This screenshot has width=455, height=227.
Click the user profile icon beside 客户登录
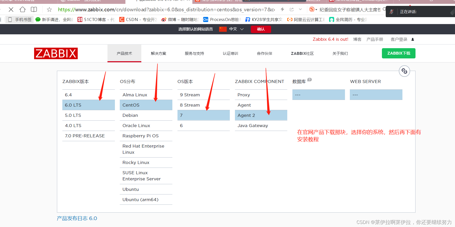point(413,39)
